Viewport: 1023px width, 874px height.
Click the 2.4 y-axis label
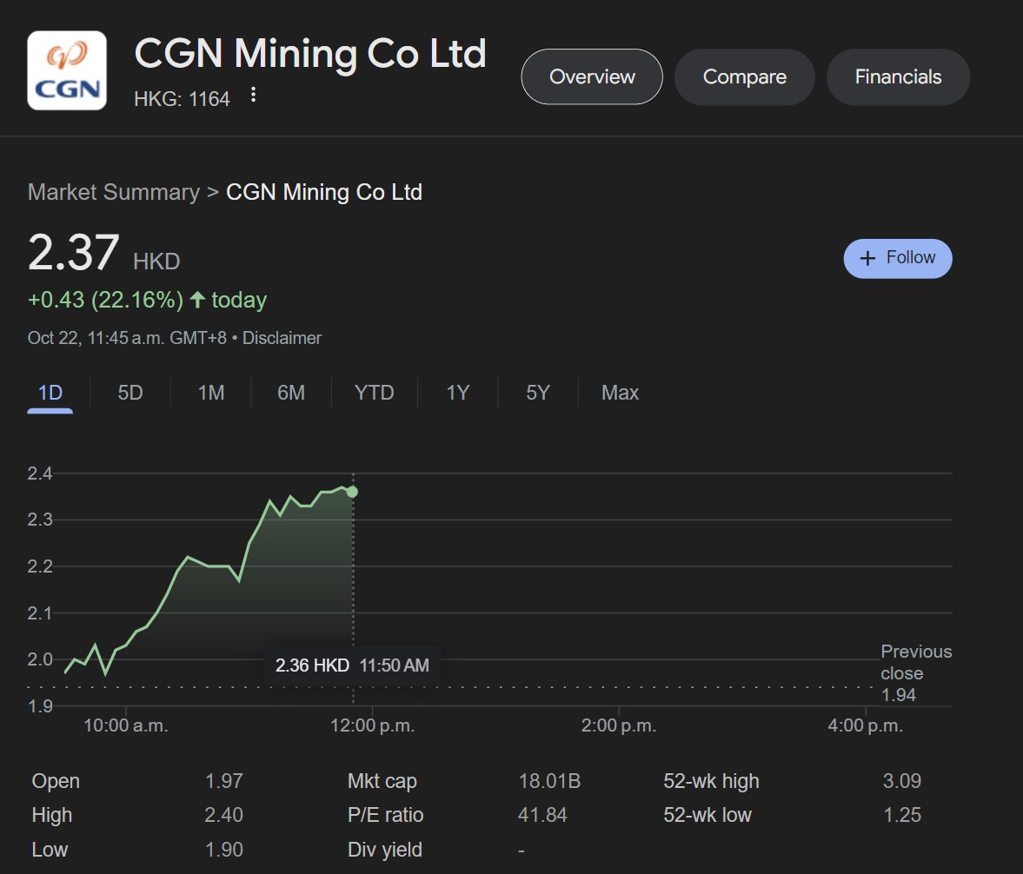click(x=40, y=473)
